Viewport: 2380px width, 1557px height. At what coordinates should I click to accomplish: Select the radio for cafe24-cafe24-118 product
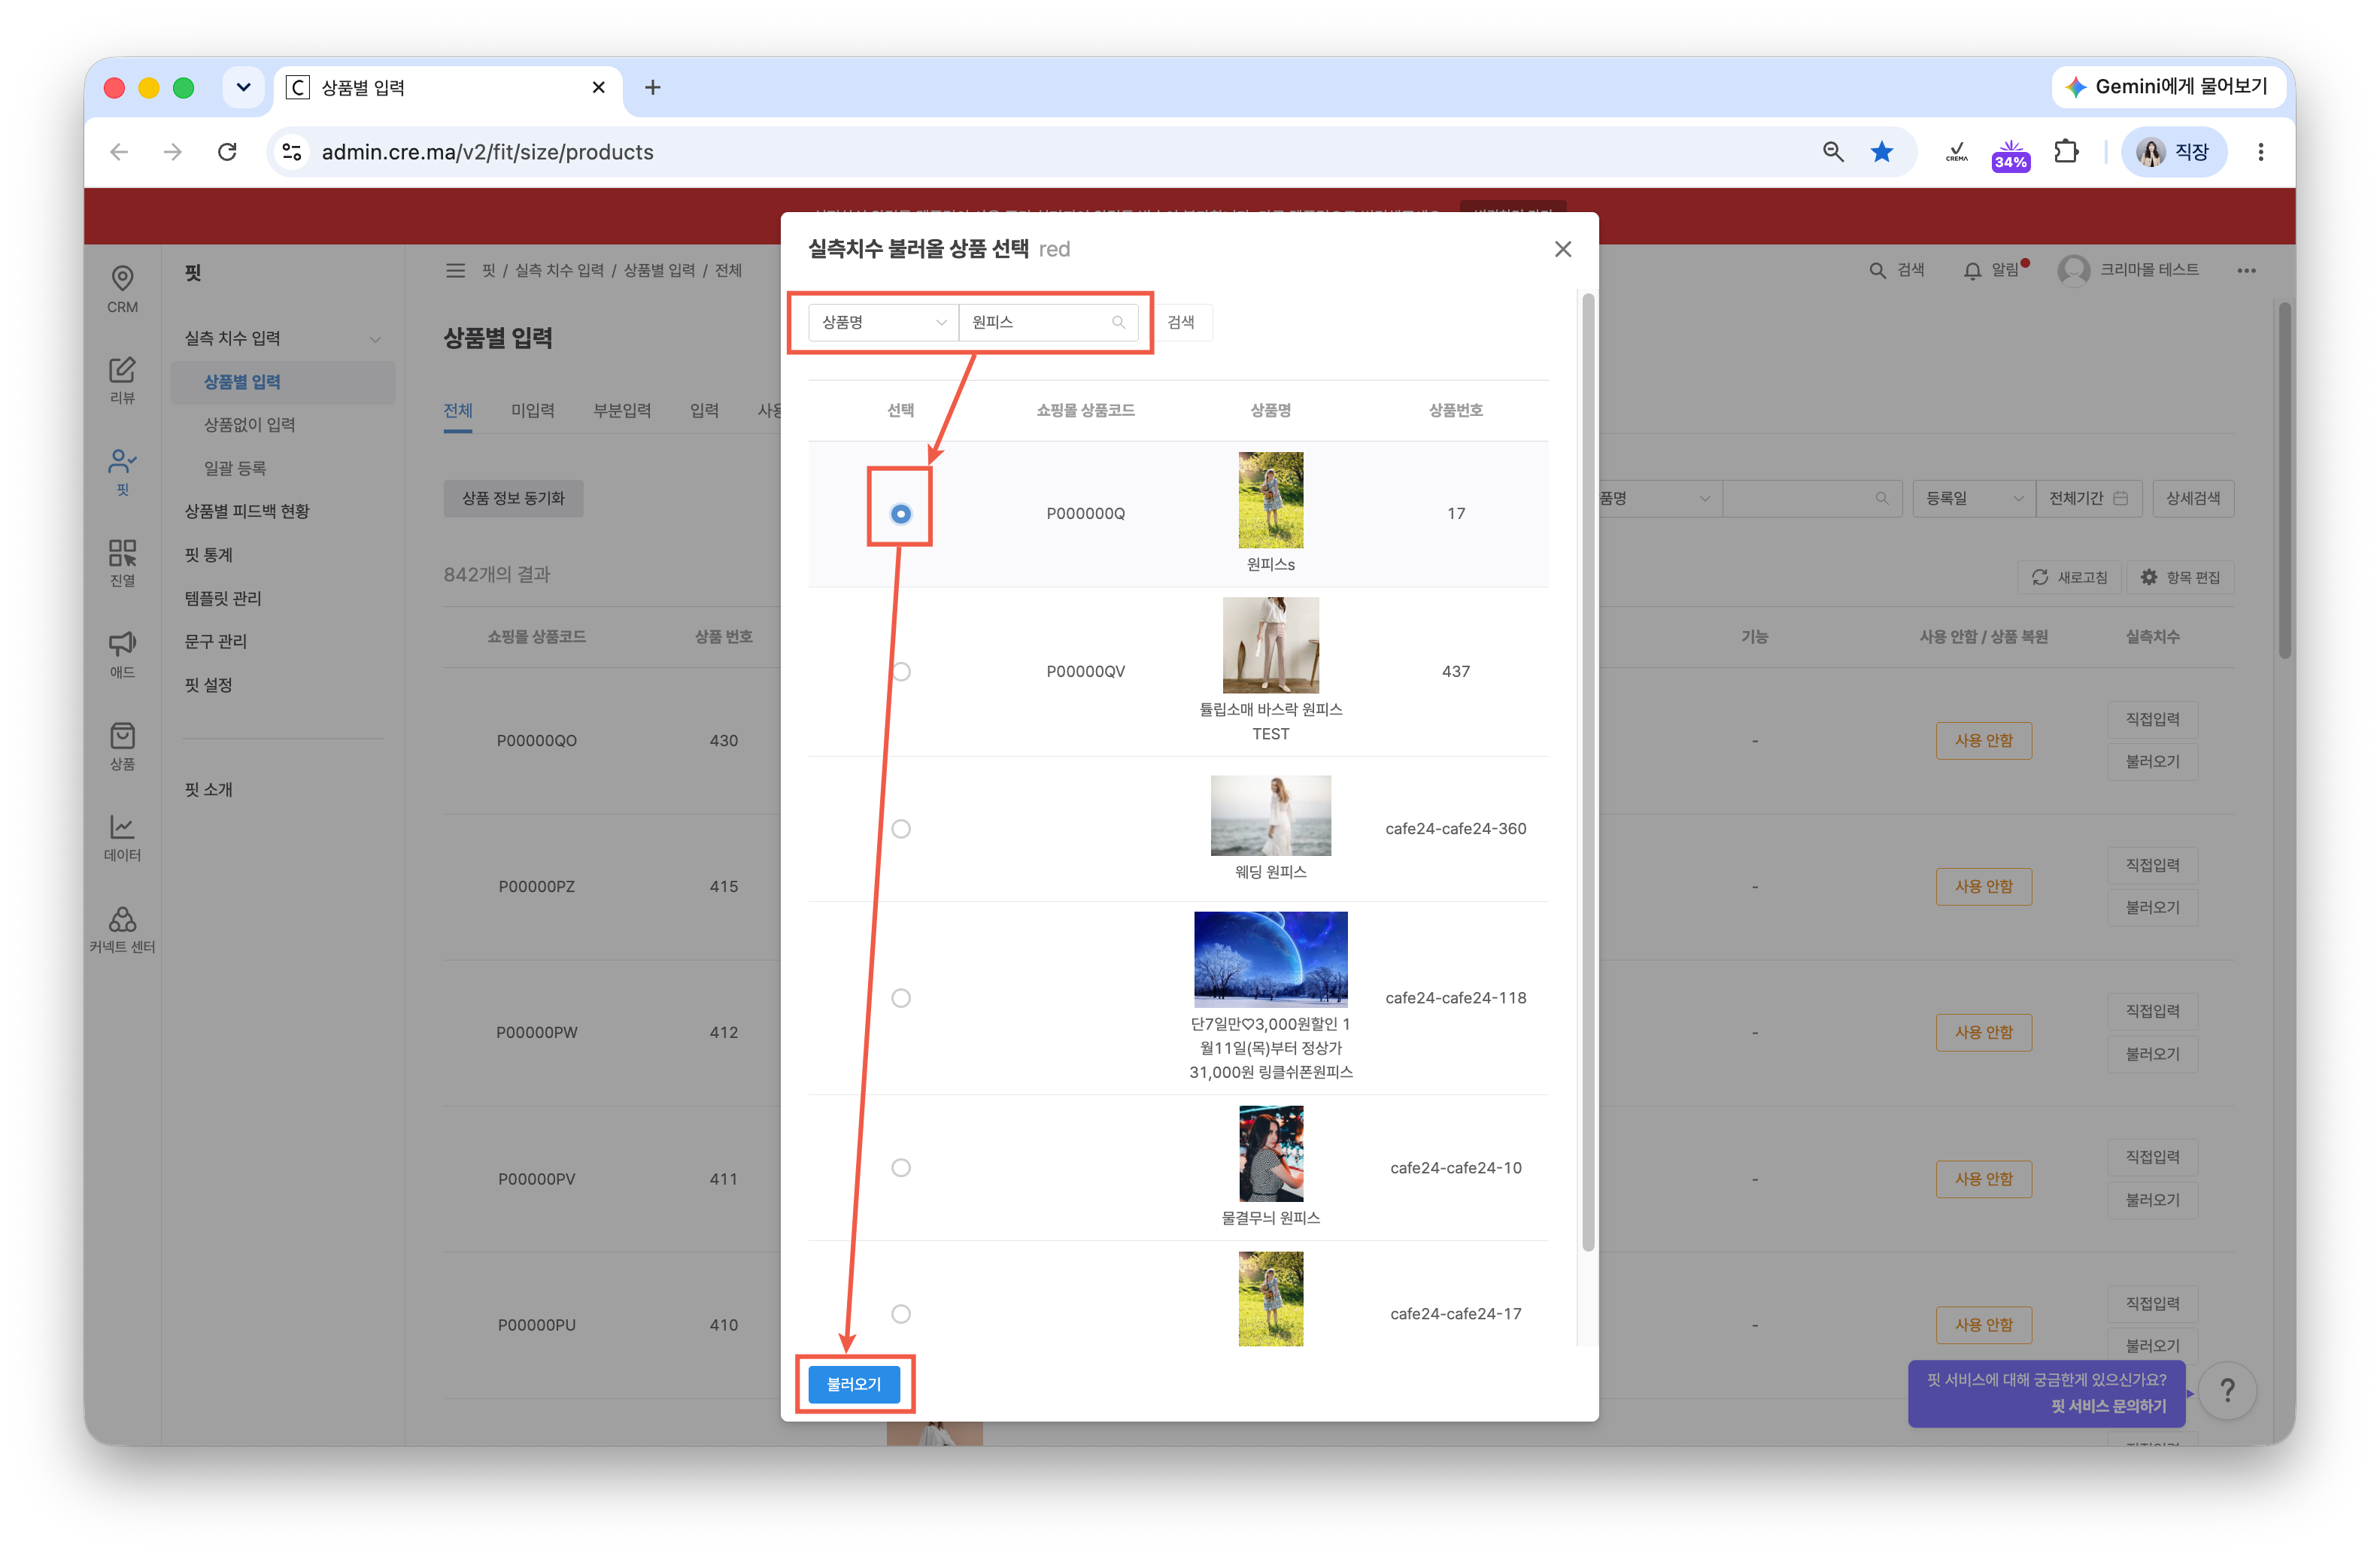pos(901,998)
